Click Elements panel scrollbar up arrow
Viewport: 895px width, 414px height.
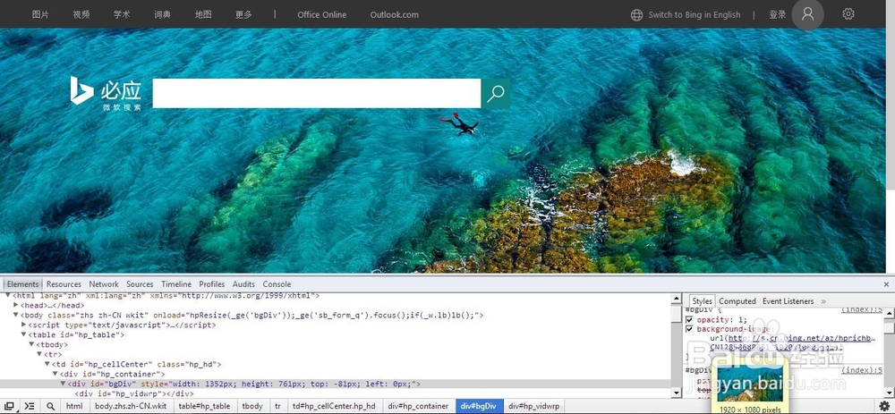pos(677,299)
